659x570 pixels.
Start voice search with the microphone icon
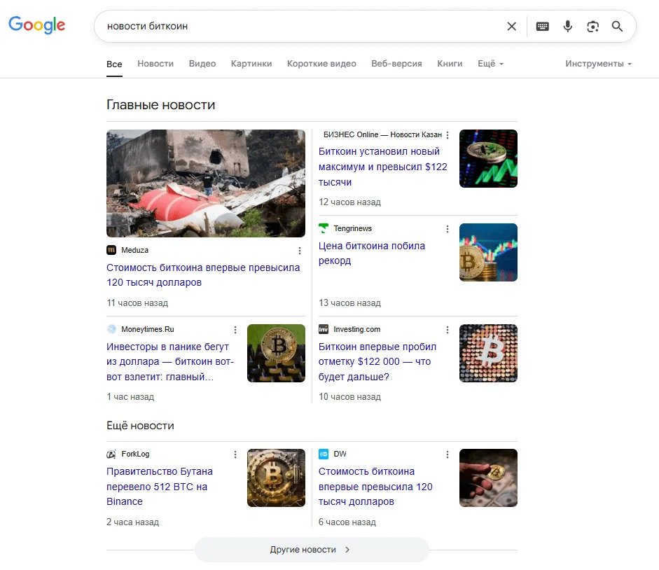tap(567, 27)
